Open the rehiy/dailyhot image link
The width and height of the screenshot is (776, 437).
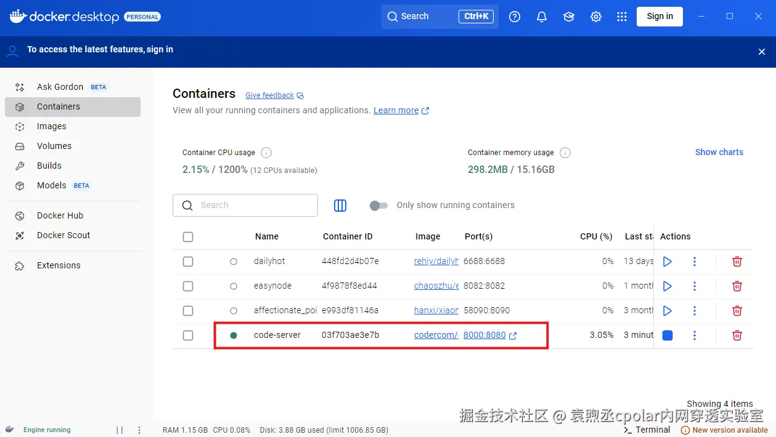[x=436, y=261]
